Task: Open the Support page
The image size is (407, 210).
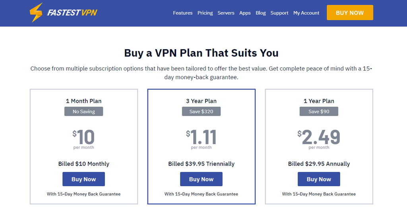Action: point(279,13)
